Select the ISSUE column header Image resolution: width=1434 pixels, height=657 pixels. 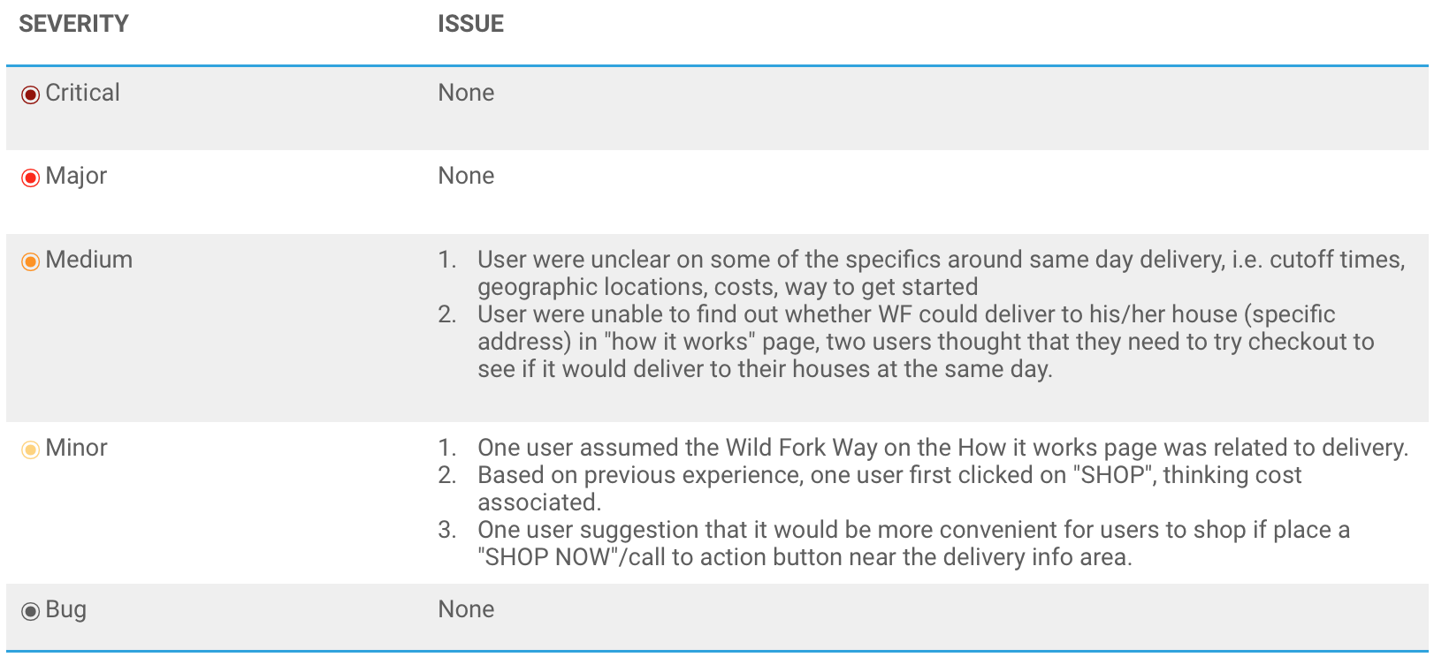tap(470, 24)
